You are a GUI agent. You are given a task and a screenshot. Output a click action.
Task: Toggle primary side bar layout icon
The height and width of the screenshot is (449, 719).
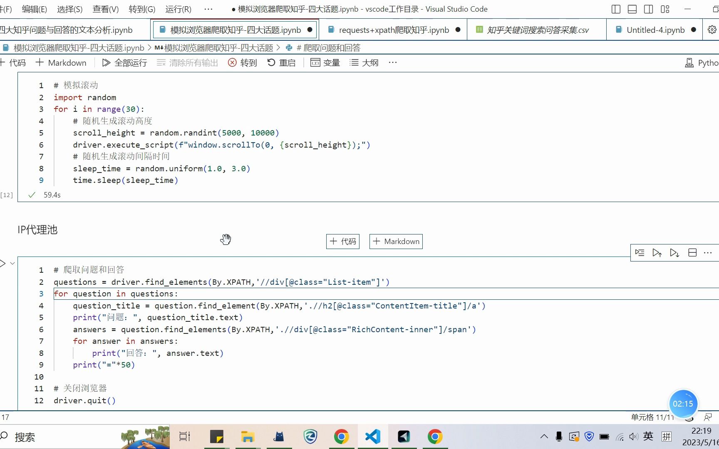(x=616, y=9)
